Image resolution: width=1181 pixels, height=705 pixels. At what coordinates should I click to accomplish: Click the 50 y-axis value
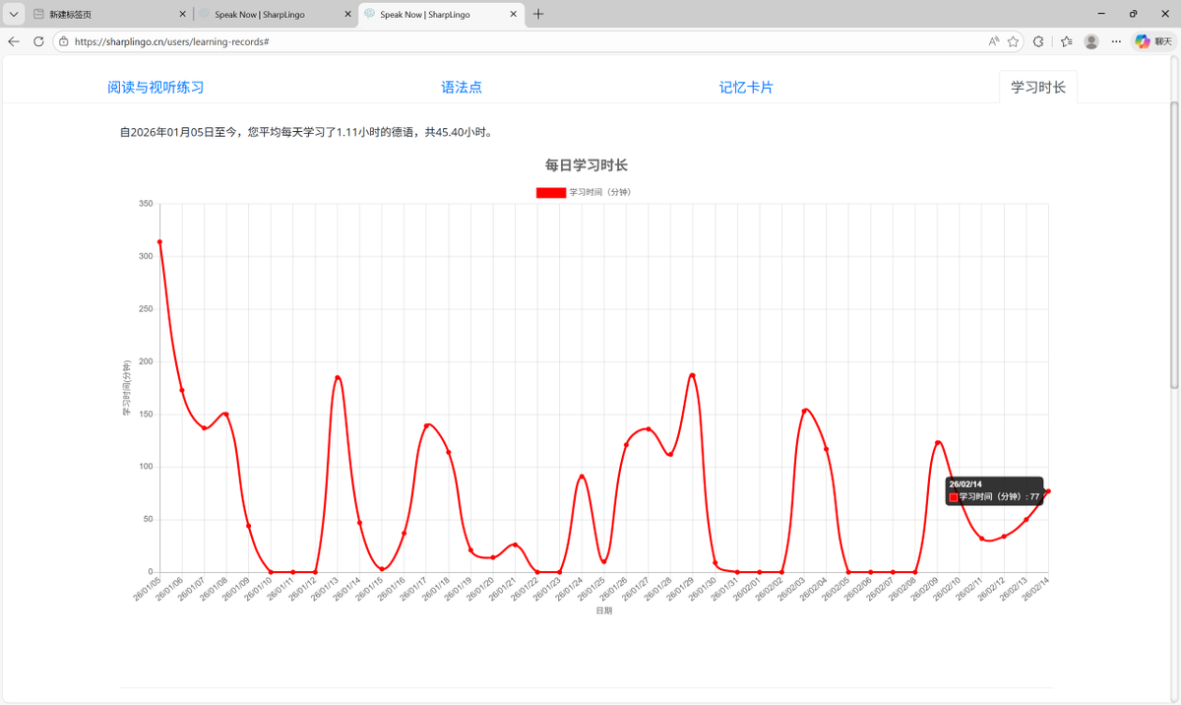pos(149,519)
